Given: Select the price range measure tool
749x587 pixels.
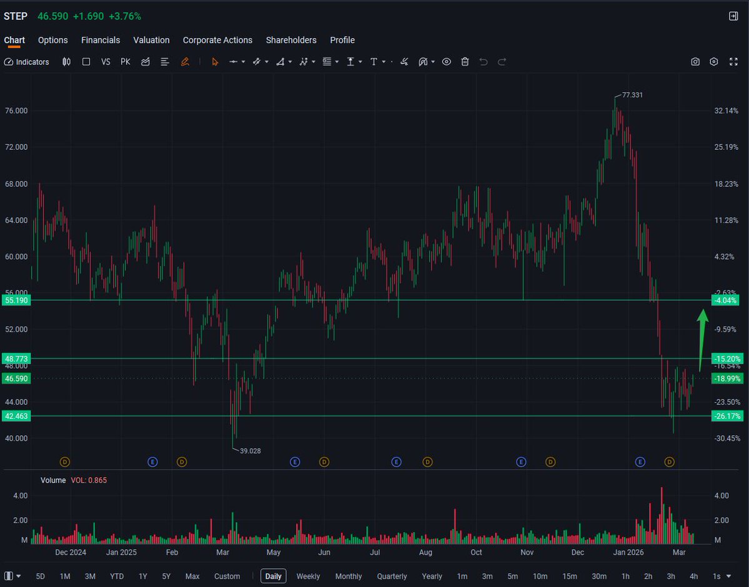Looking at the screenshot, I should (x=350, y=62).
